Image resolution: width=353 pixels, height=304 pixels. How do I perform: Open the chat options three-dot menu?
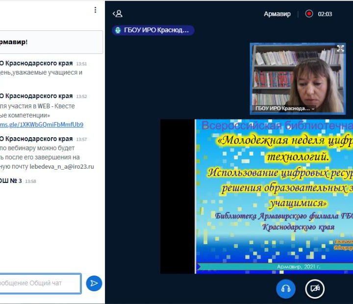coord(96,10)
